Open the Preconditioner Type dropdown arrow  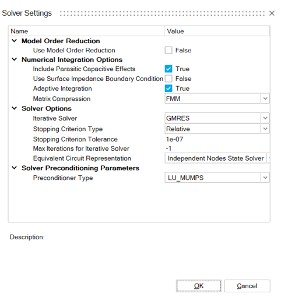pos(265,178)
